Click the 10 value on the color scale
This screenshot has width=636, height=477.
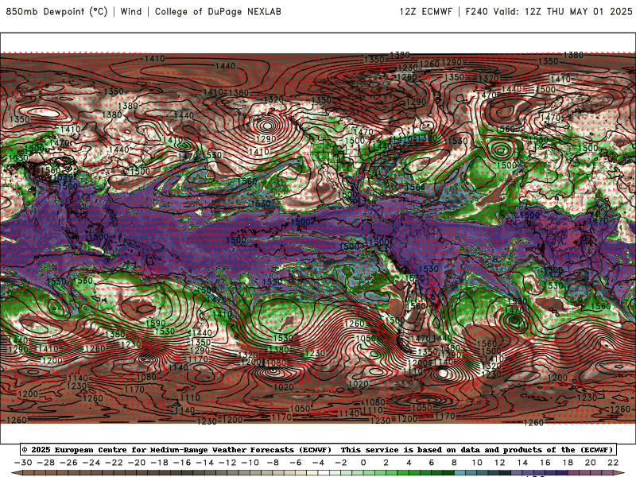point(477,463)
